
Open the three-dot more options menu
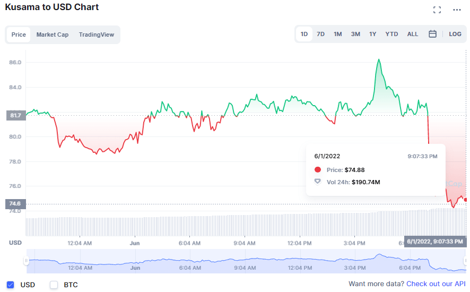[457, 10]
